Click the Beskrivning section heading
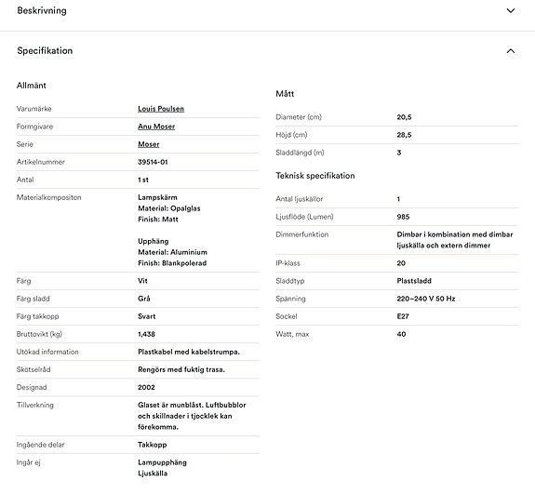This screenshot has height=494, width=535. [x=42, y=10]
